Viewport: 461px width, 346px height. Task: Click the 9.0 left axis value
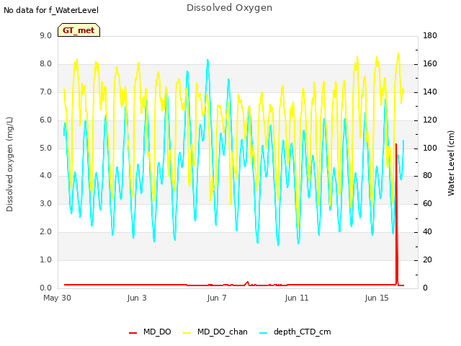point(45,35)
